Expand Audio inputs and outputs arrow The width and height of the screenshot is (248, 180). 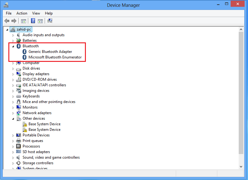click(x=13, y=35)
